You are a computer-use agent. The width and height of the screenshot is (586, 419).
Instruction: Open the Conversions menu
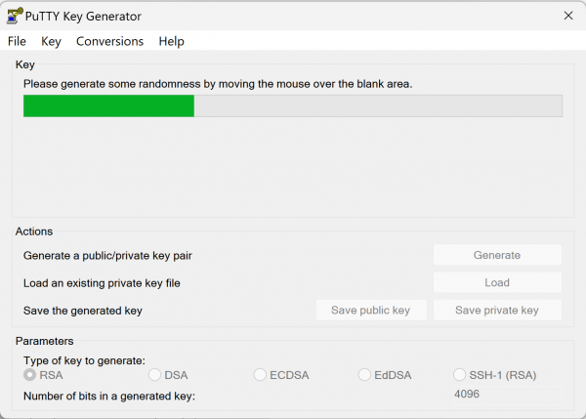click(x=109, y=41)
